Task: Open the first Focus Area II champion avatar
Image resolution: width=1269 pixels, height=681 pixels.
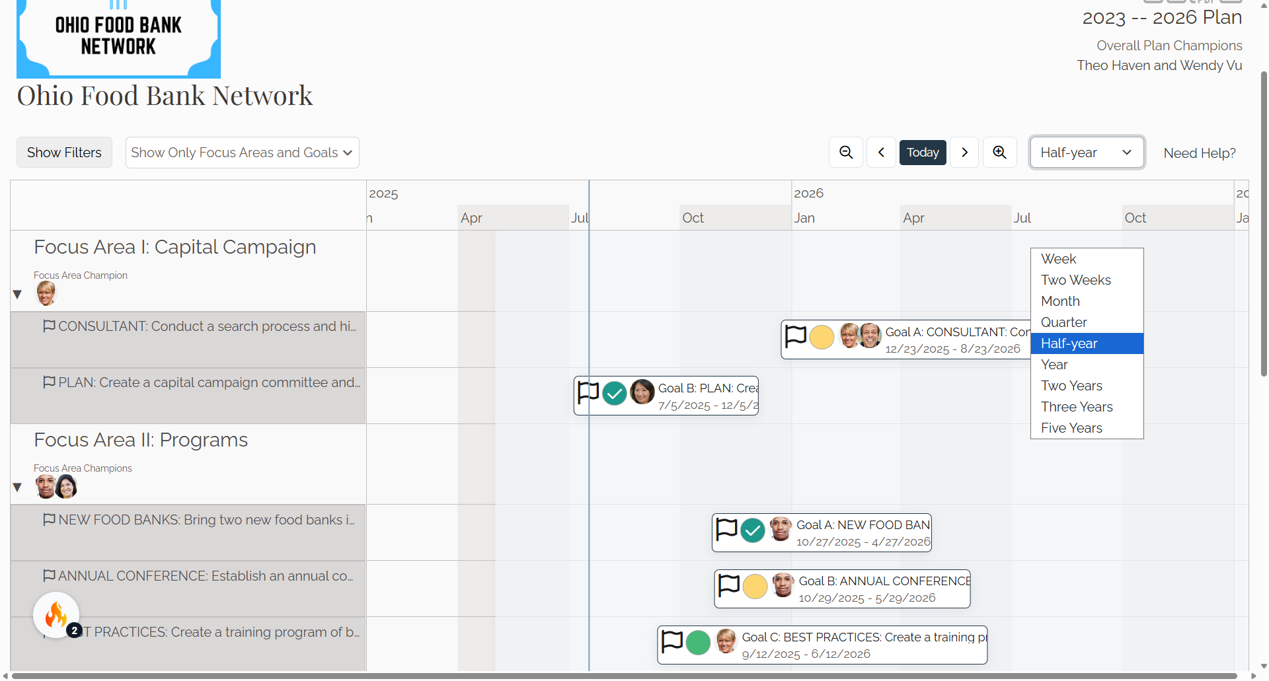Action: (45, 486)
